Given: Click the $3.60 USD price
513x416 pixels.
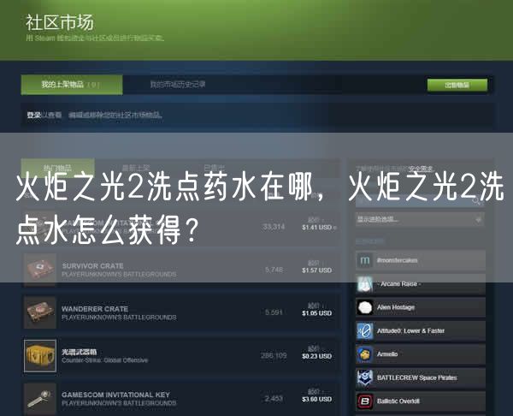Looking at the screenshot, I should pos(316,399).
